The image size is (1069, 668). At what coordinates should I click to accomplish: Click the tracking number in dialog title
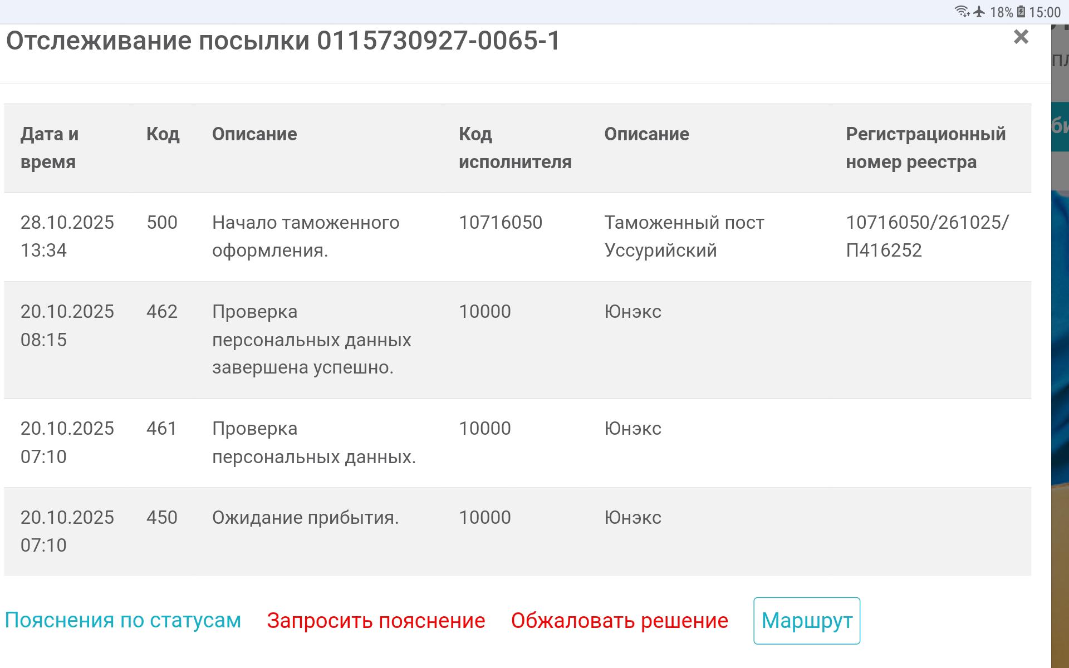438,41
